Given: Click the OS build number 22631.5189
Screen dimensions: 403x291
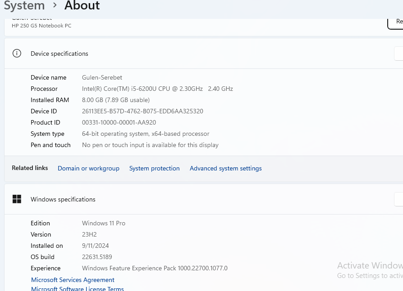Looking at the screenshot, I should click(x=97, y=257).
